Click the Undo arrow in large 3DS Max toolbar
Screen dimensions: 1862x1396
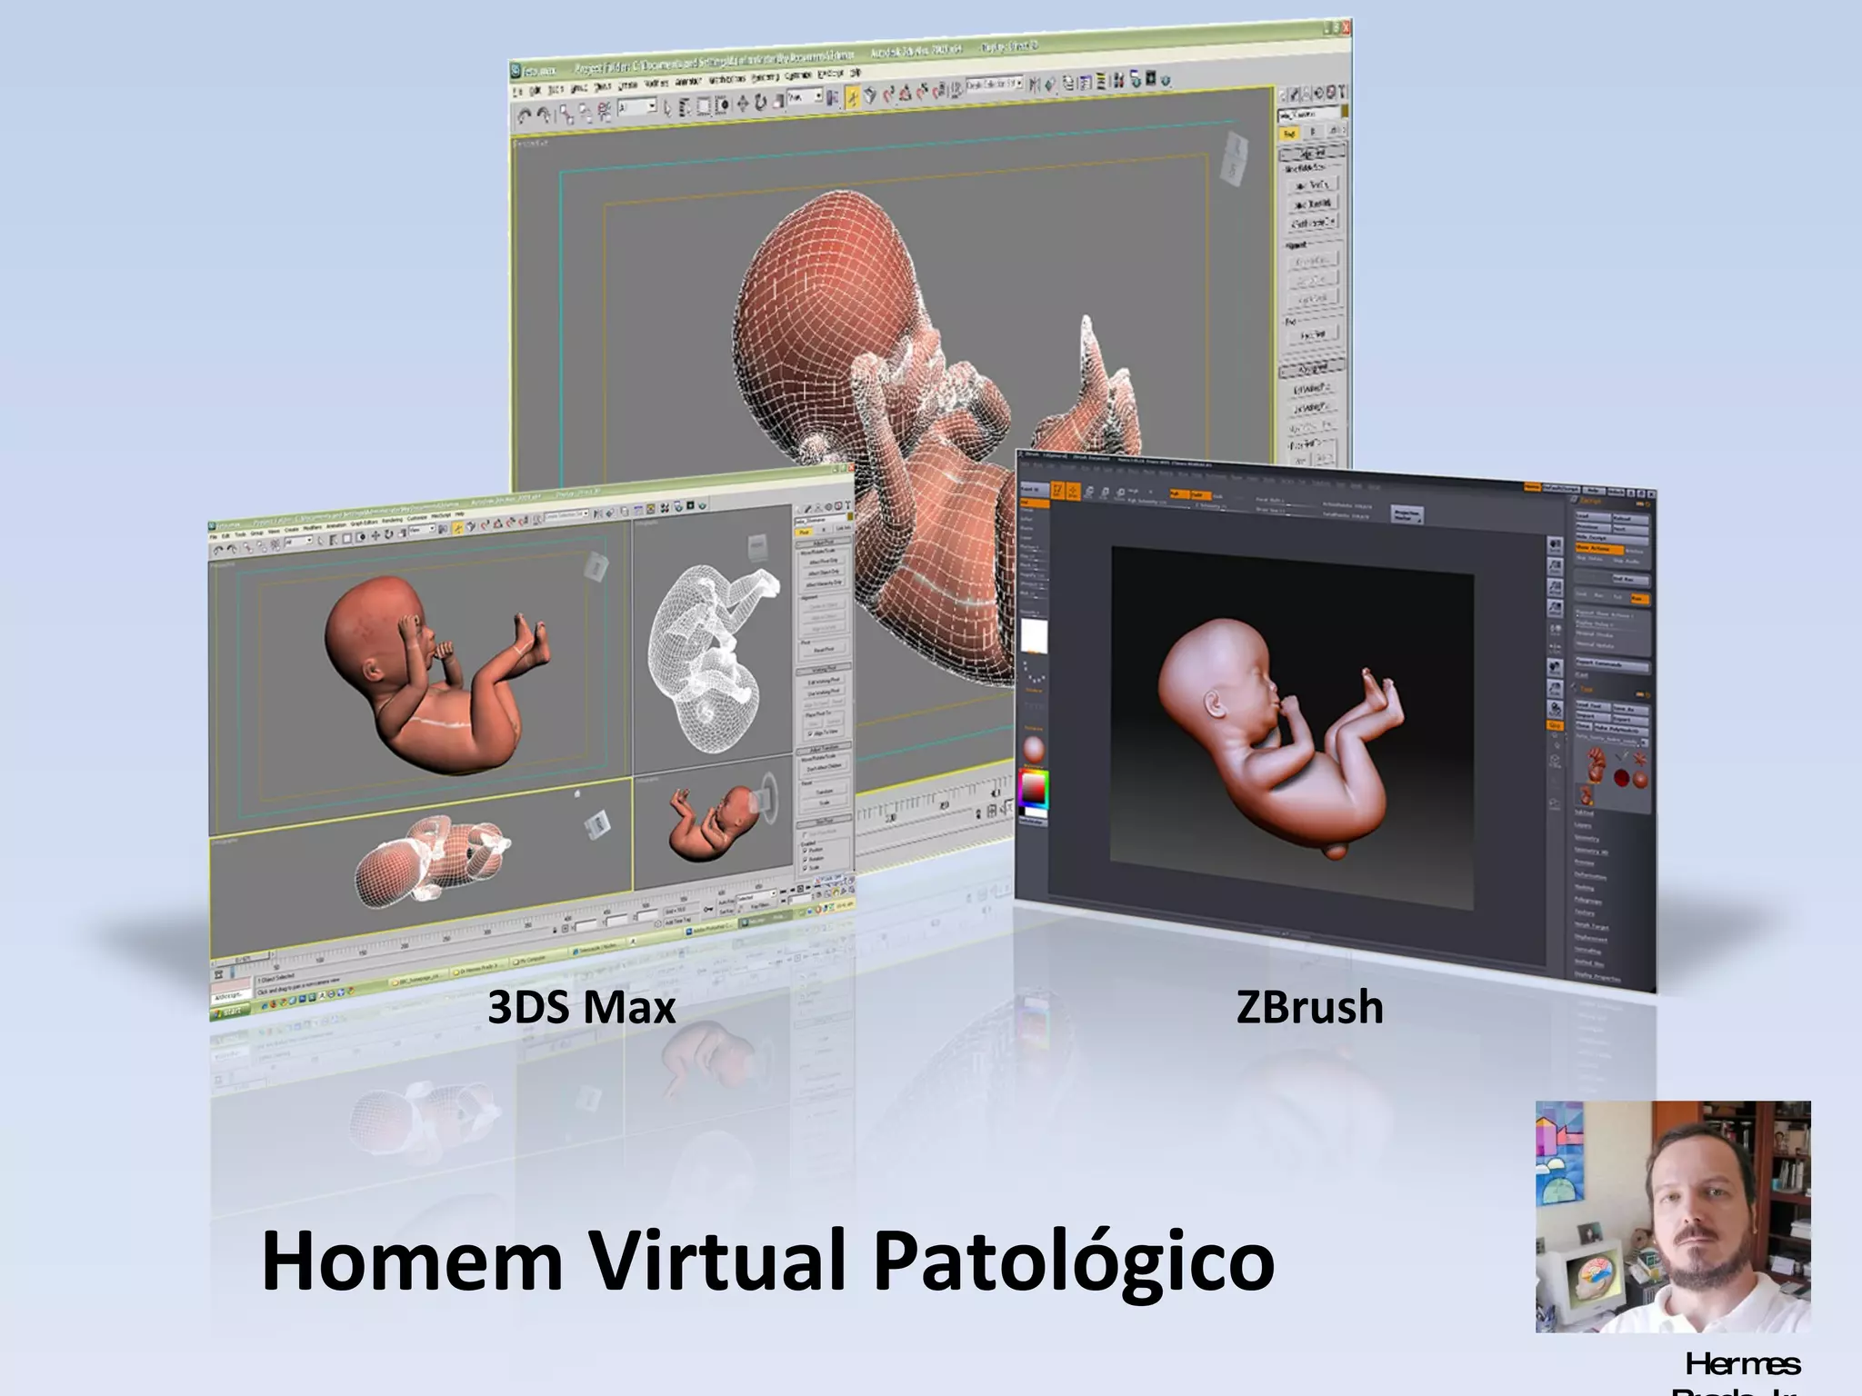click(x=525, y=115)
